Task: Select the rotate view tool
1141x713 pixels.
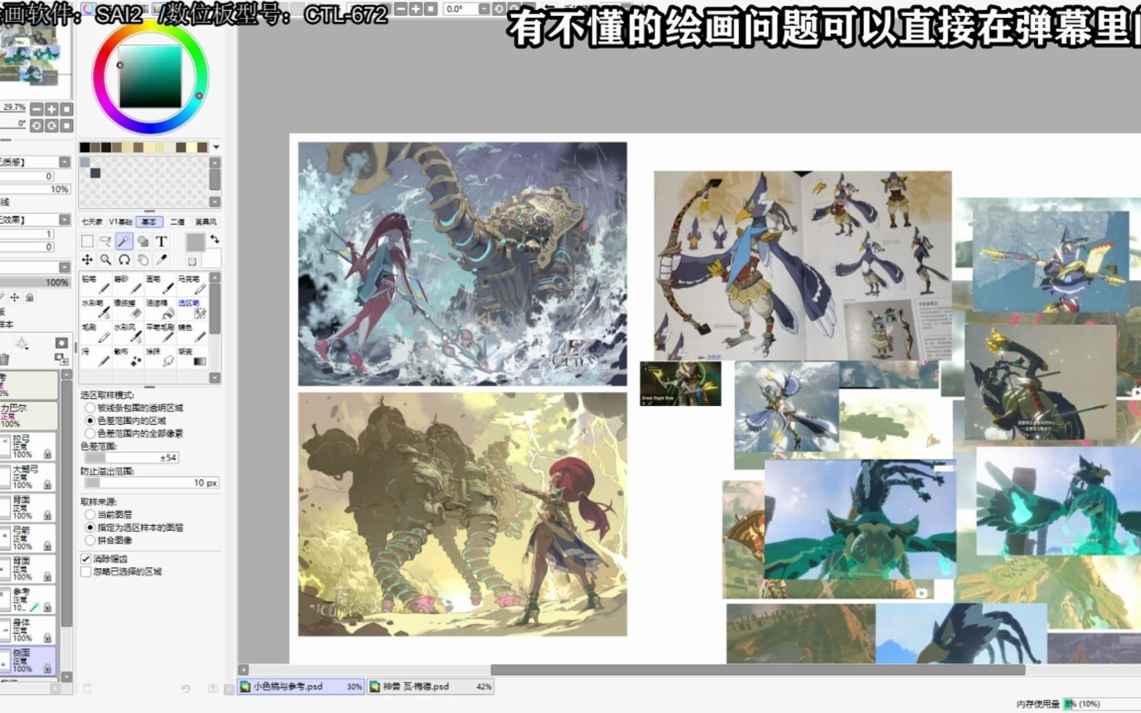Action: [x=124, y=259]
